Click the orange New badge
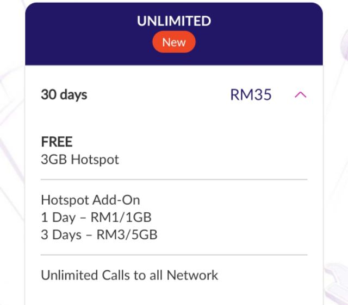The height and width of the screenshot is (305, 348). [174, 42]
